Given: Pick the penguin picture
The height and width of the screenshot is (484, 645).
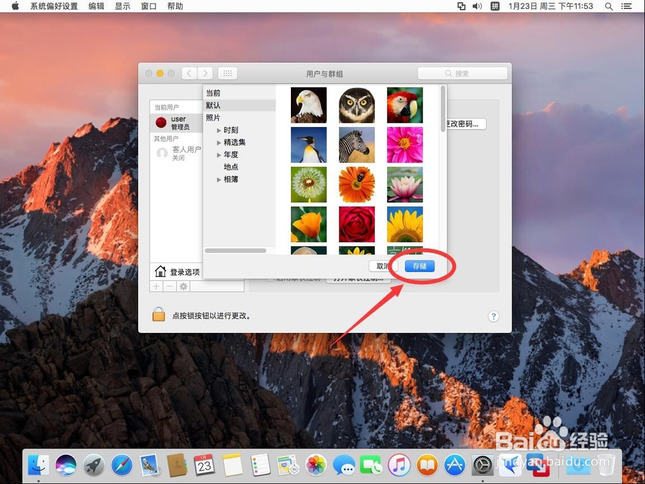Looking at the screenshot, I should (308, 145).
